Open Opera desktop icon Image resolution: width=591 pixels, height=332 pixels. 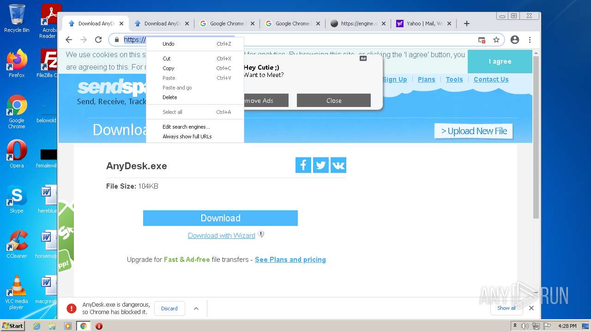pyautogui.click(x=17, y=154)
